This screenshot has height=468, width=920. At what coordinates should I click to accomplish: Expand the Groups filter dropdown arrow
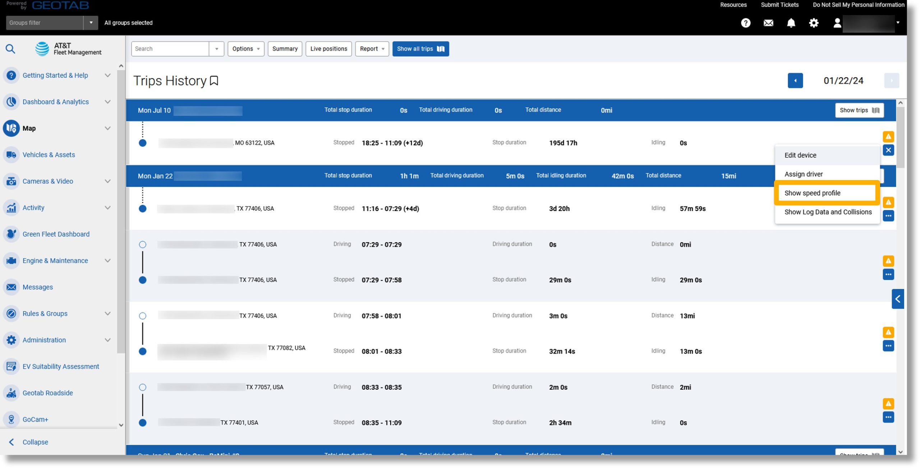[91, 23]
